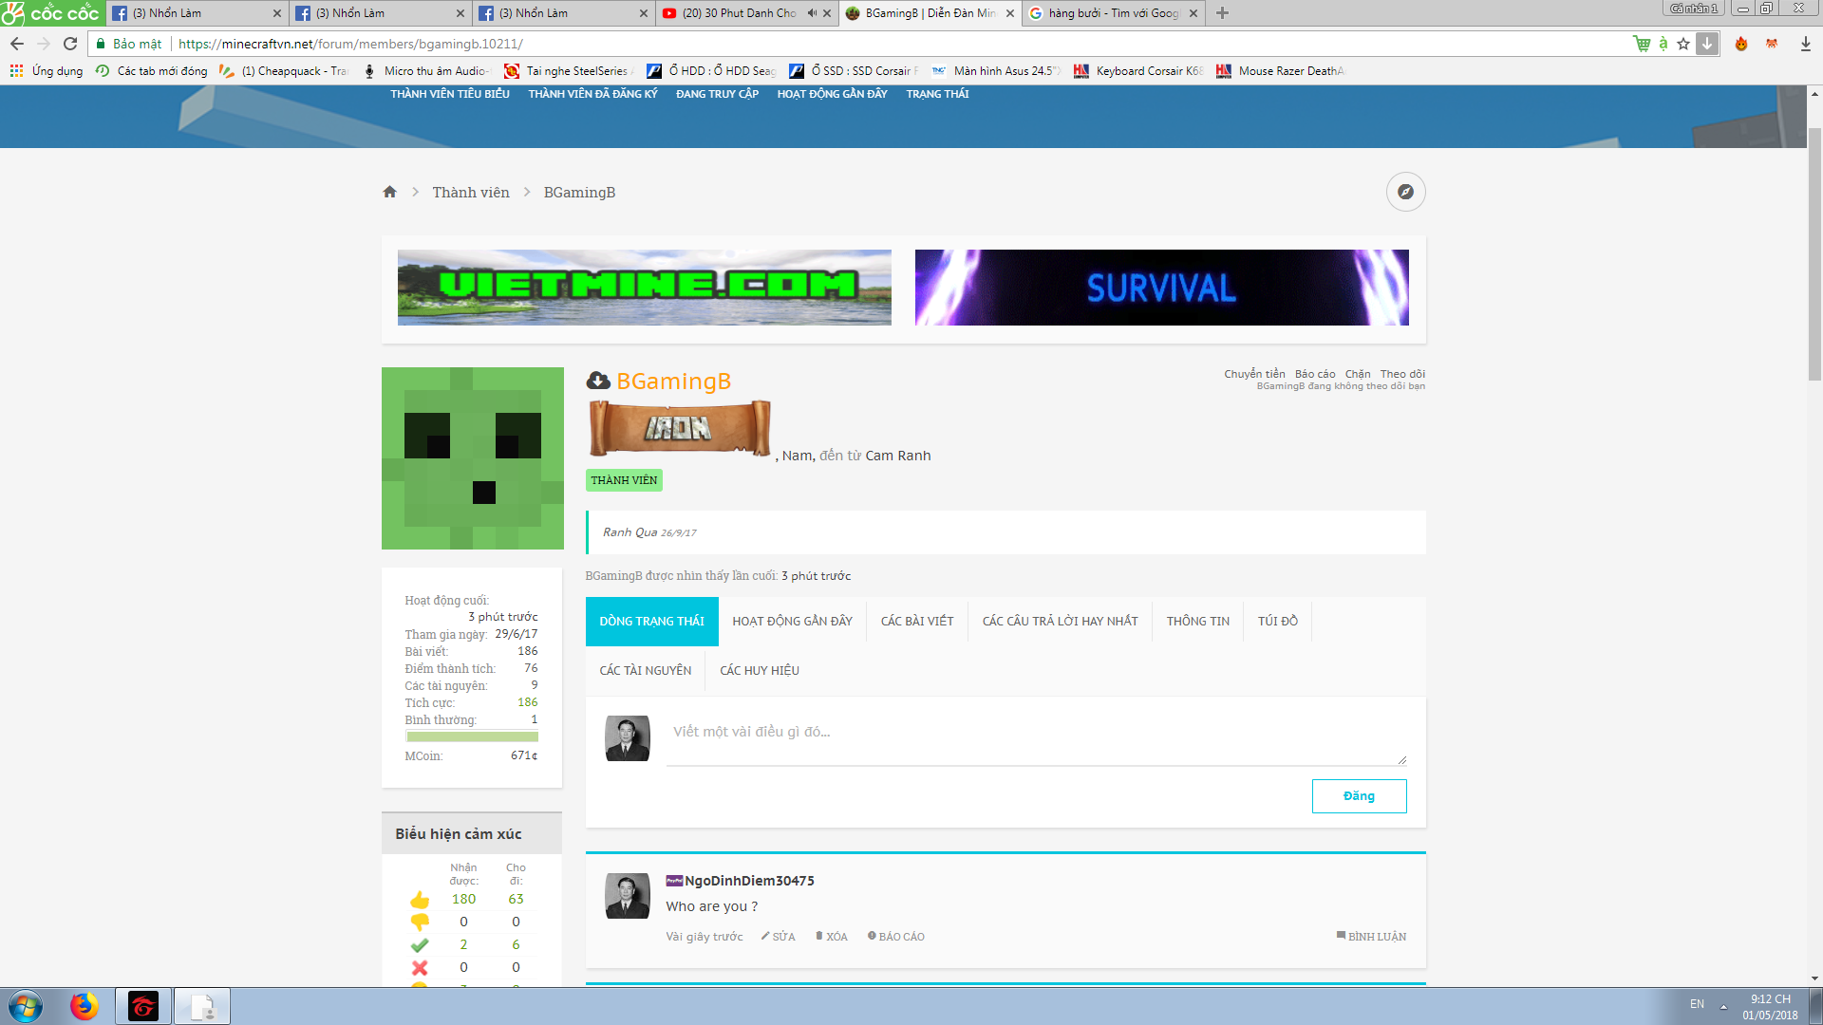The height and width of the screenshot is (1025, 1823).
Task: Click the Đăng post button
Action: pos(1359,796)
